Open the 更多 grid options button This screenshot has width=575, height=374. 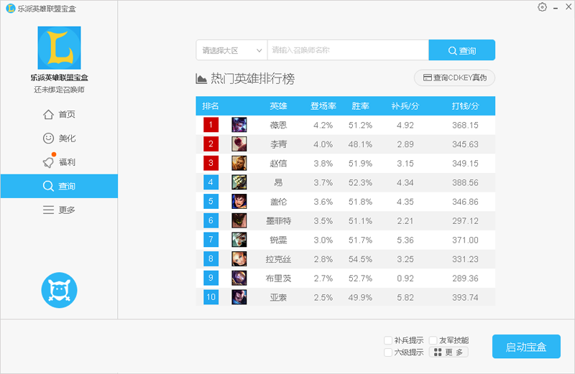point(448,352)
